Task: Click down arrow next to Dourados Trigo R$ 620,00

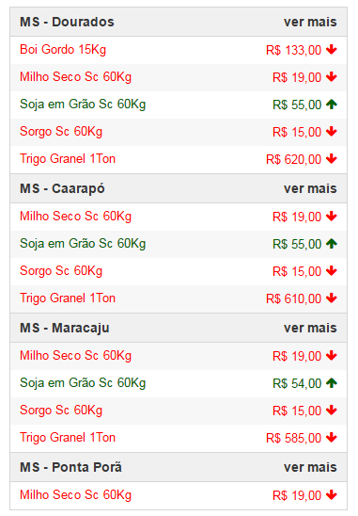Action: coord(332,159)
